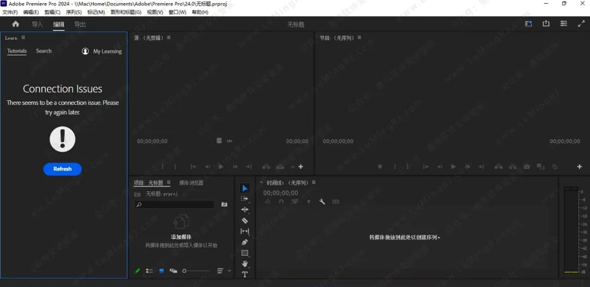Click Source monitor Overwrite button

pyautogui.click(x=280, y=166)
